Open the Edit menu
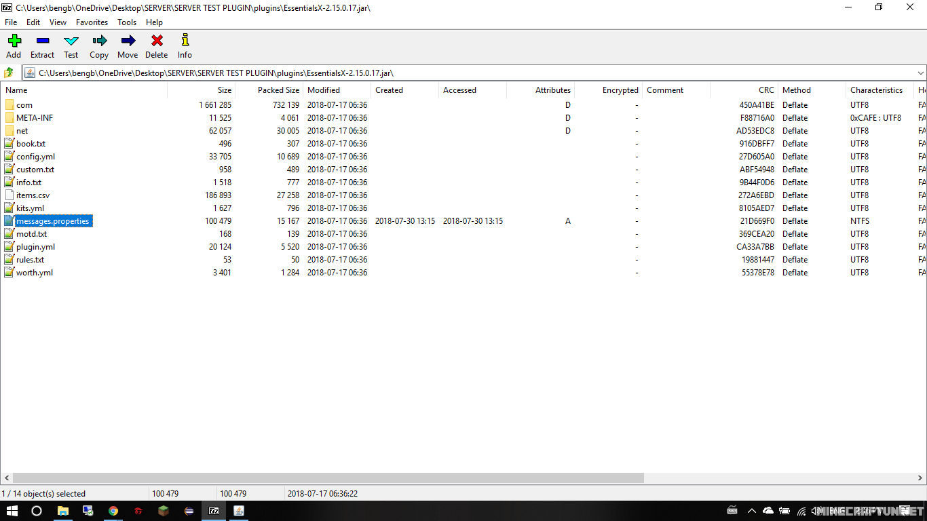The width and height of the screenshot is (927, 521). point(33,22)
